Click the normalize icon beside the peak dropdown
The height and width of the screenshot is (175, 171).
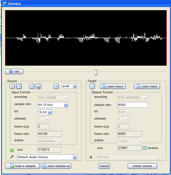[56, 86]
